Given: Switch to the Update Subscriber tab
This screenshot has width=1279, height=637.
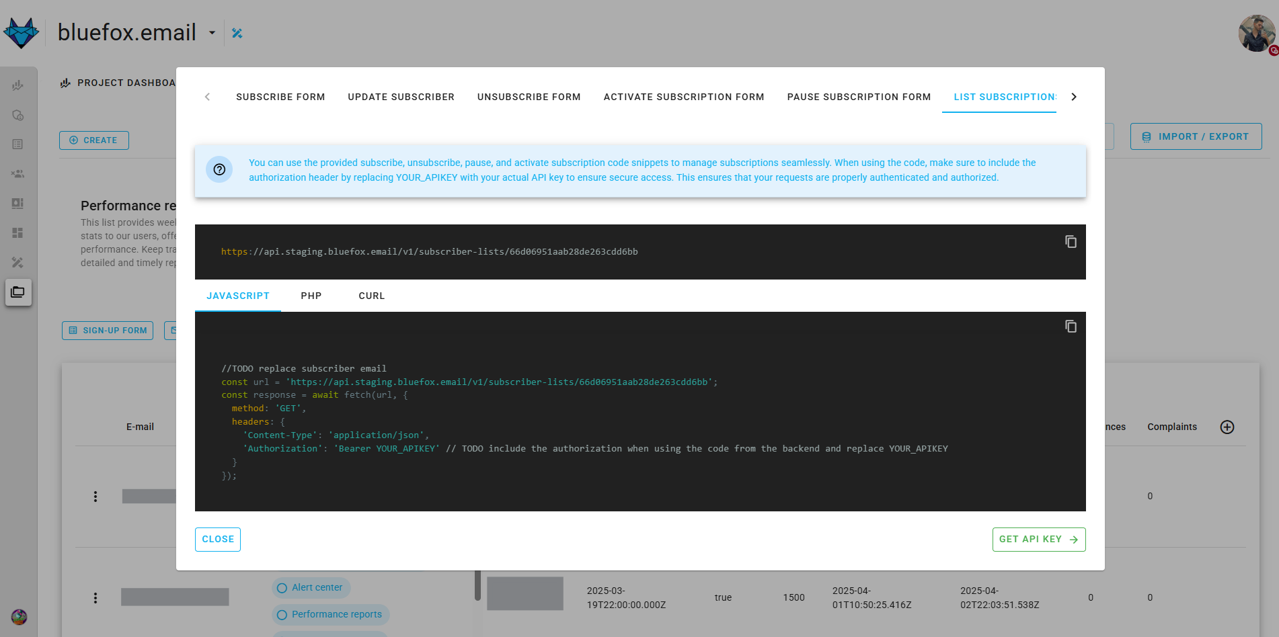Looking at the screenshot, I should point(401,97).
